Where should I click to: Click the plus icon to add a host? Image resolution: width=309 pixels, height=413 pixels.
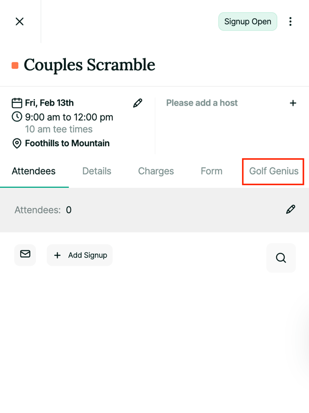coord(293,103)
